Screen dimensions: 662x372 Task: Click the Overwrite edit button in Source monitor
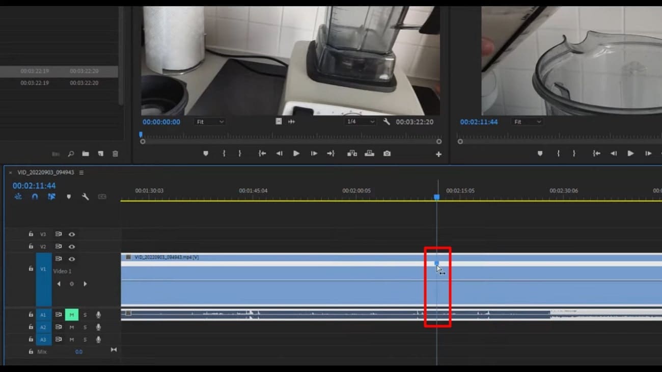tap(369, 153)
